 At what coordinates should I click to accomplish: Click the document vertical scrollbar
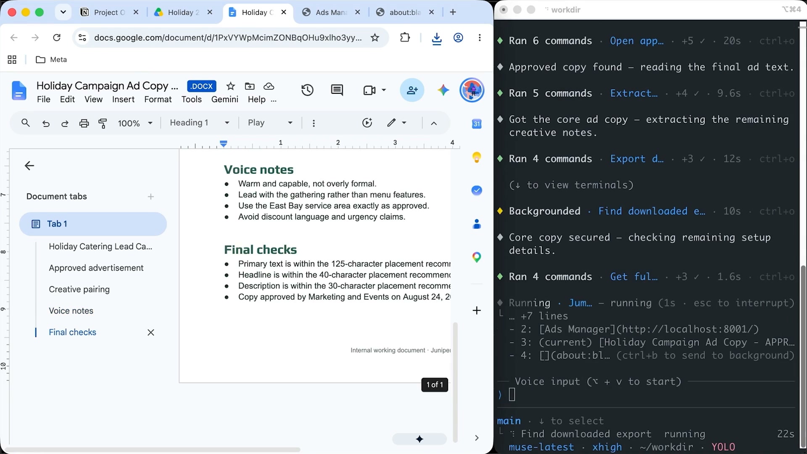455,382
